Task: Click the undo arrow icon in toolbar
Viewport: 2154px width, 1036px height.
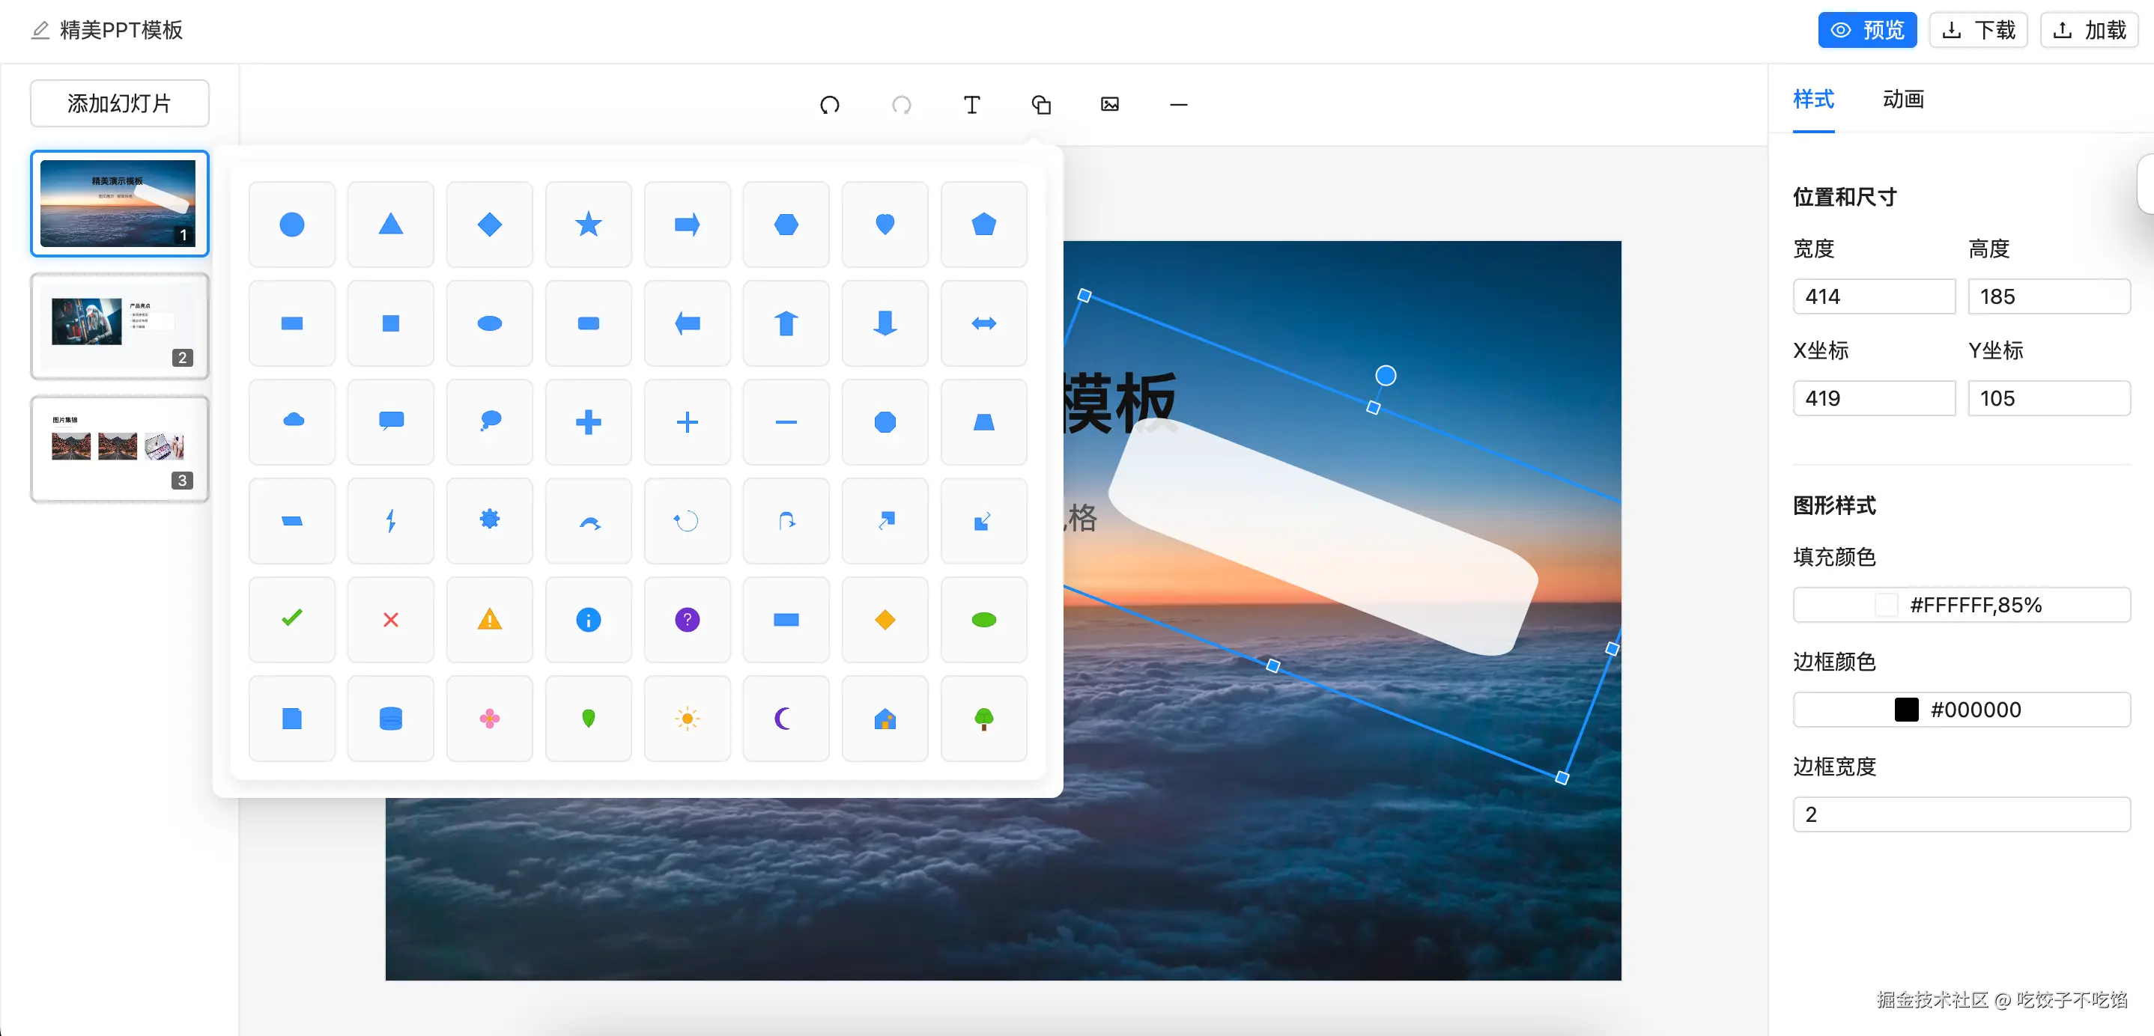Action: tap(830, 105)
